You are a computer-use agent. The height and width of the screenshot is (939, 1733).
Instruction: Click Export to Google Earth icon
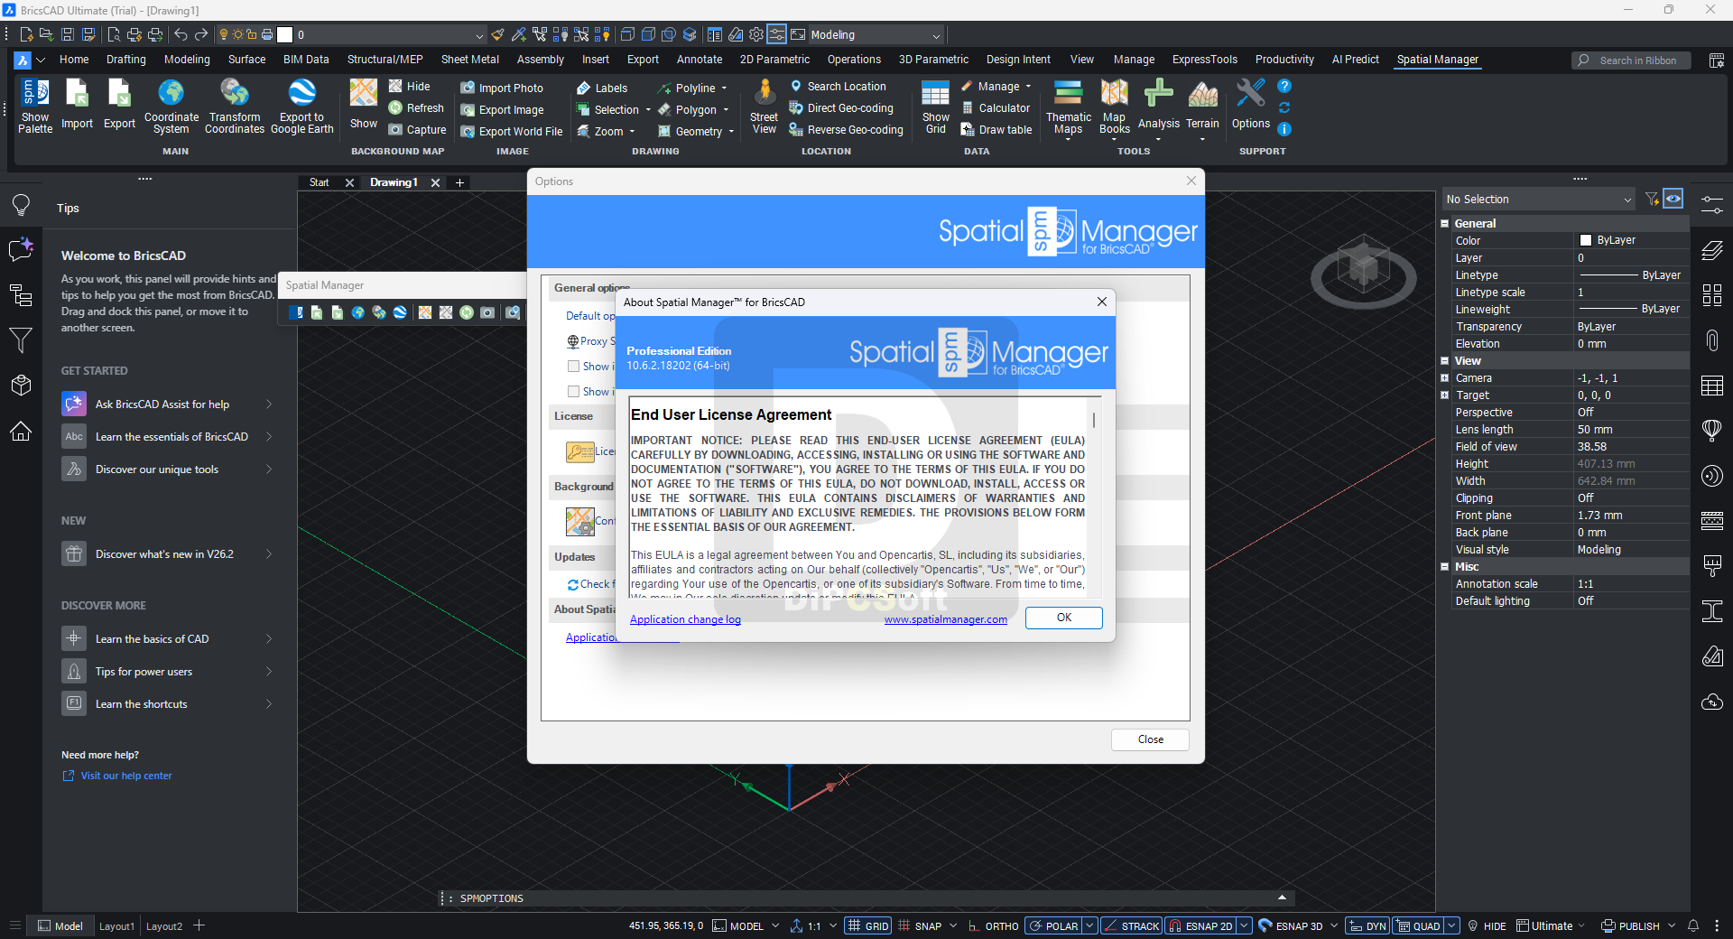(301, 106)
